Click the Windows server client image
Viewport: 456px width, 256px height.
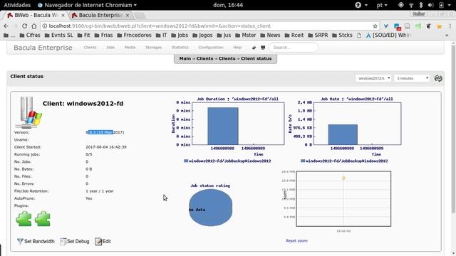pos(28,112)
